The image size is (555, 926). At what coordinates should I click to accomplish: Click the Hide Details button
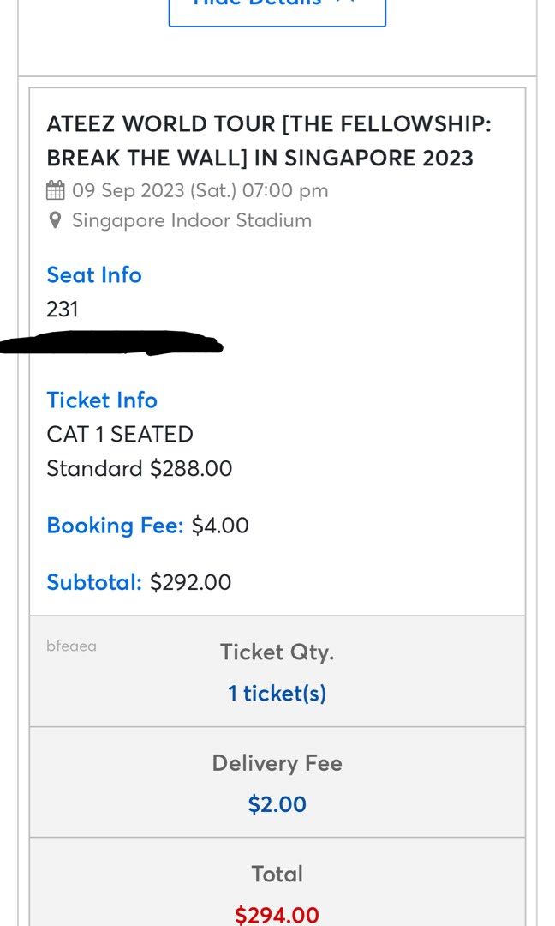[x=277, y=5]
